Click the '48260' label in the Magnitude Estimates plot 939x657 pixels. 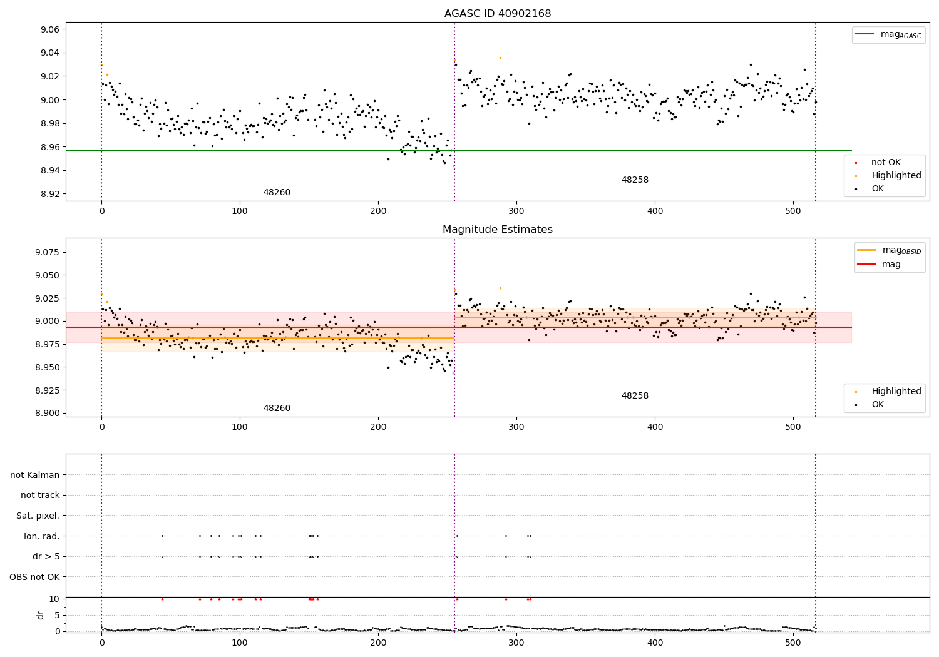277,409
